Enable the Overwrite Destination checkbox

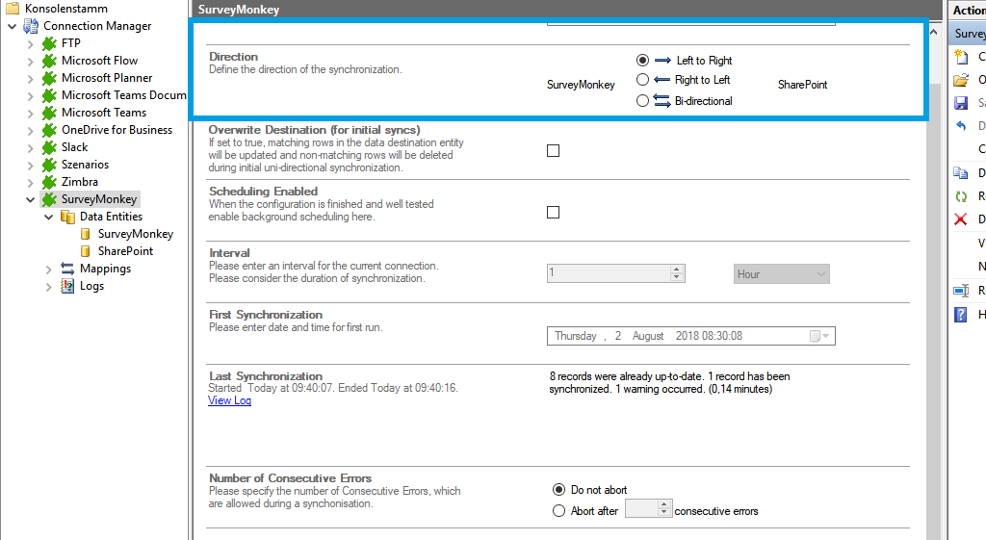click(553, 150)
